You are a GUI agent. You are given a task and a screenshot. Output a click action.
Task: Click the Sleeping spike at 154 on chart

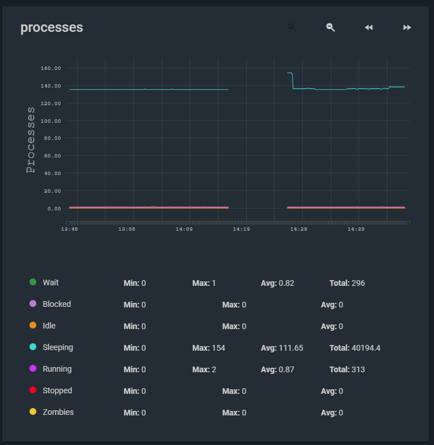289,73
